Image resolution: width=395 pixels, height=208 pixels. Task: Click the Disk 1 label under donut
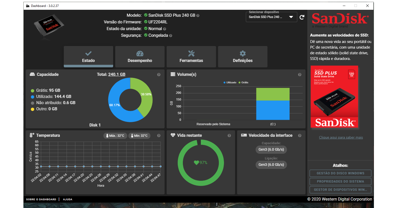[95, 125]
